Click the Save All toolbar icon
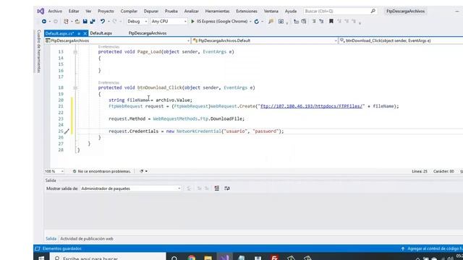This screenshot has width=463, height=260. pos(93,21)
